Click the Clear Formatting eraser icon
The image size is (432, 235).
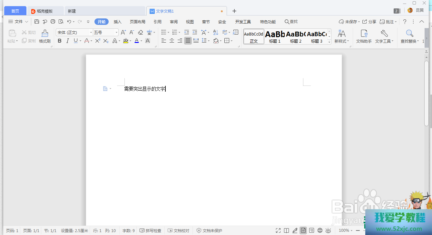140,32
